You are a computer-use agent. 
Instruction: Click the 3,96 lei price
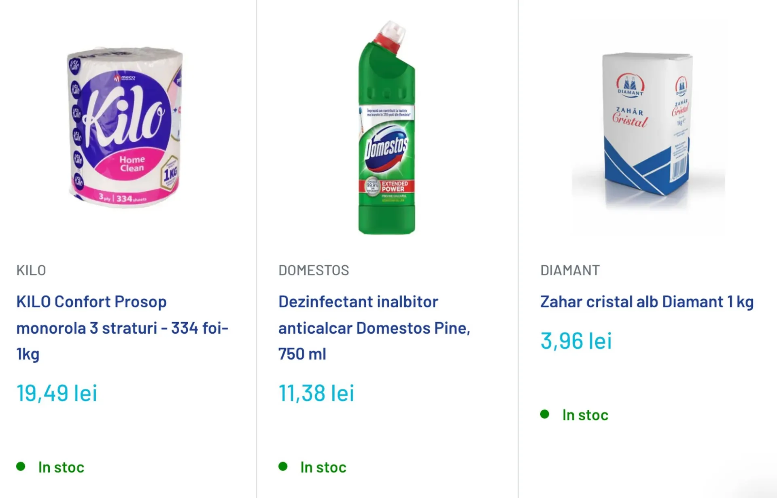point(576,341)
